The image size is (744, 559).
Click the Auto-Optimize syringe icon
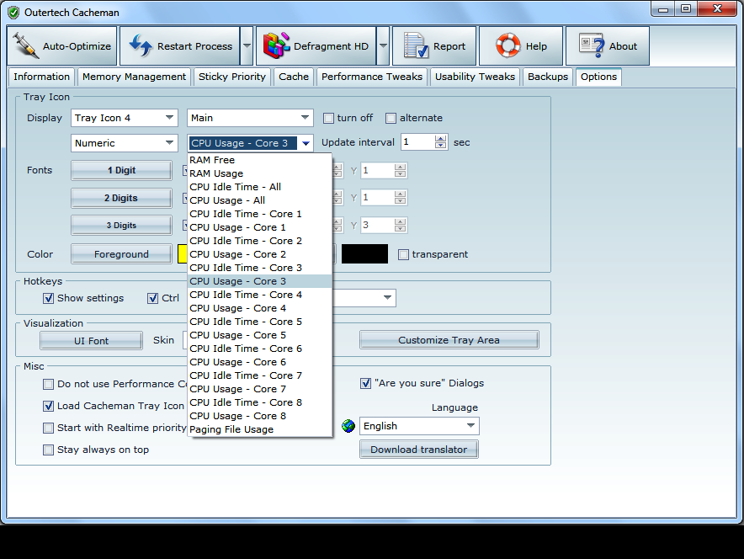point(25,46)
